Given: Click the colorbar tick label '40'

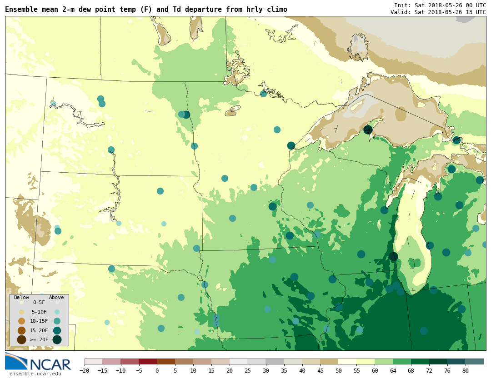Looking at the screenshot, I should coord(302,371).
